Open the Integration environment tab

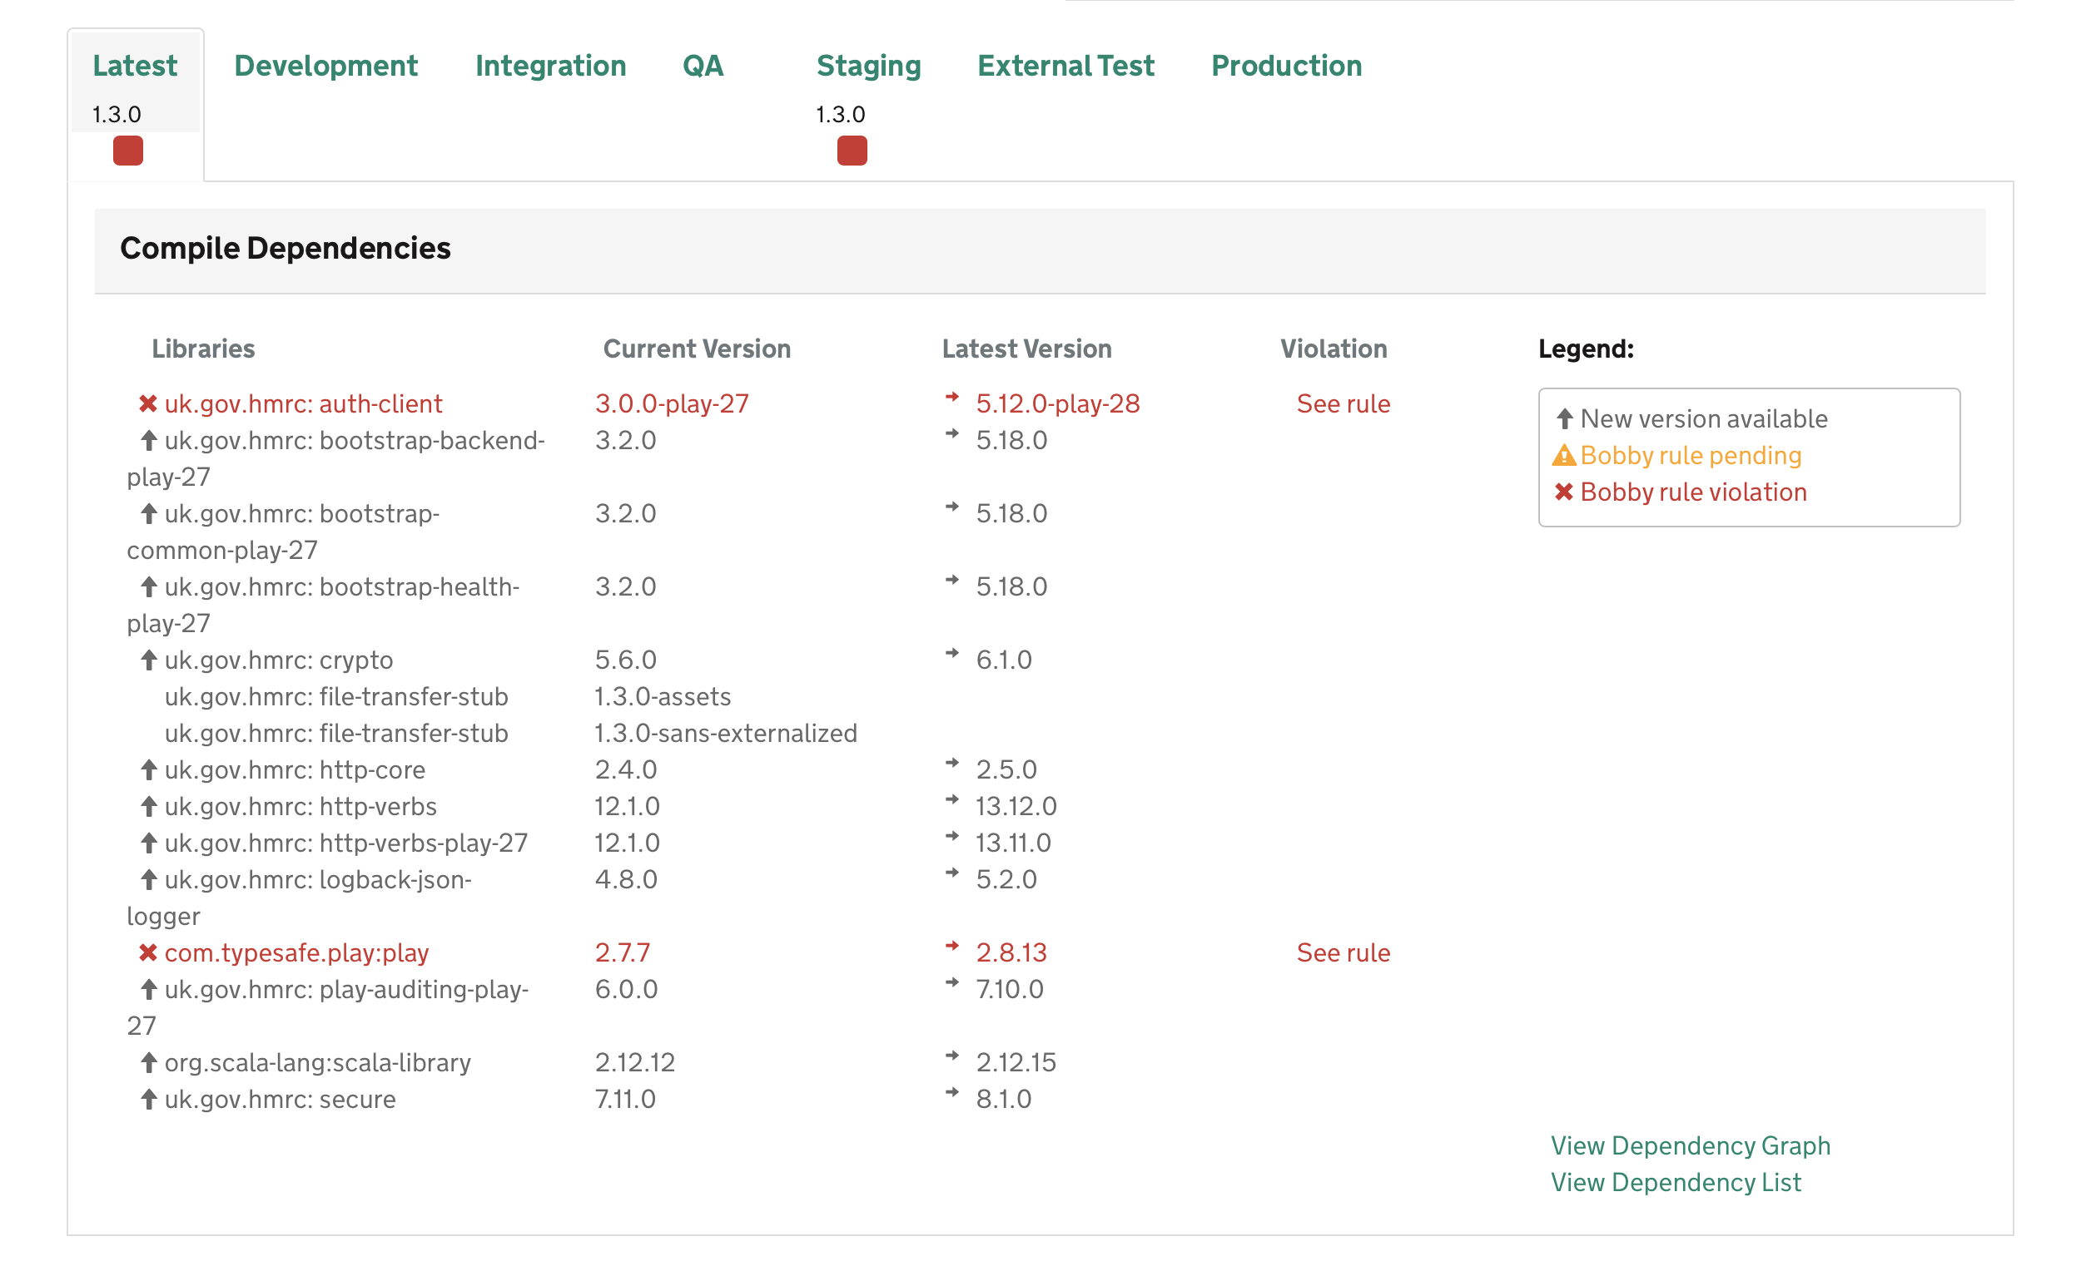pos(551,65)
